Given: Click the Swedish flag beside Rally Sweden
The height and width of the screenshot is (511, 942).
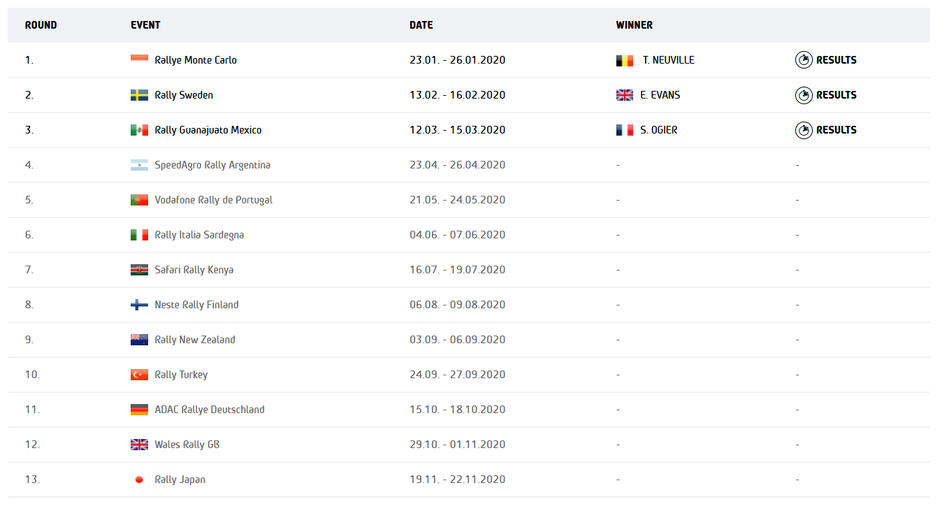Looking at the screenshot, I should click(139, 95).
